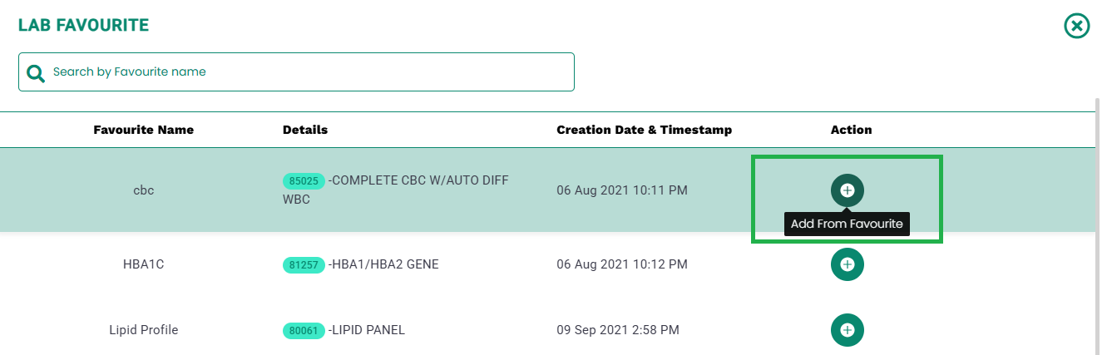This screenshot has width=1107, height=355.
Task: Click the search magnifier icon
Action: point(35,73)
